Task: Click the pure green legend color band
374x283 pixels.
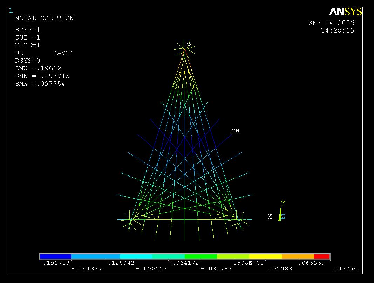Action: pyautogui.click(x=201, y=256)
